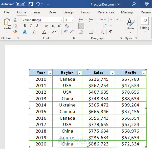Select the Home ribbon tab
This screenshot has height=149, width=152.
pos(21,12)
